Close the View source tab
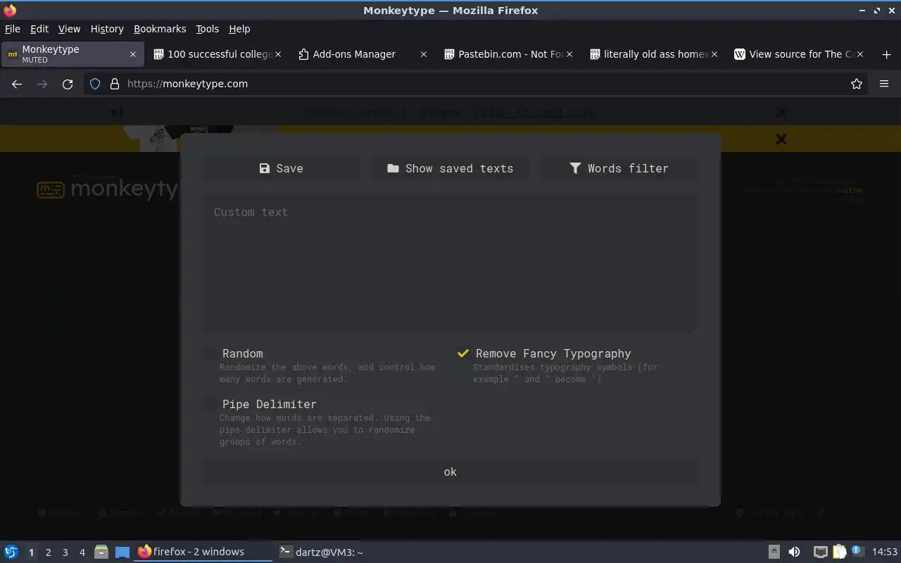The image size is (901, 563). pos(860,54)
